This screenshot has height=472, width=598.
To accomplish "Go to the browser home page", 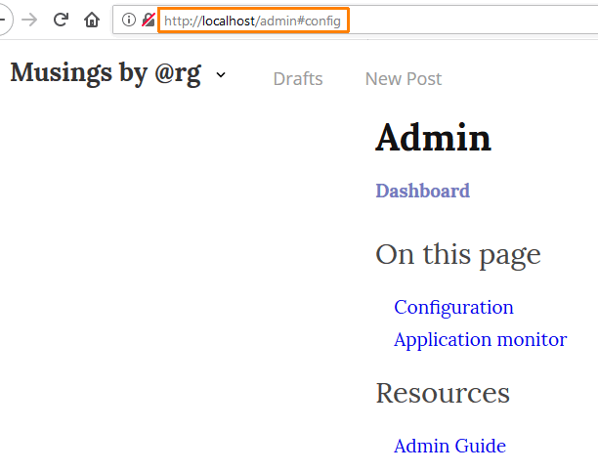I will (91, 20).
